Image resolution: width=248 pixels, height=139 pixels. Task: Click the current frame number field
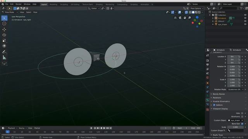click(x=166, y=128)
